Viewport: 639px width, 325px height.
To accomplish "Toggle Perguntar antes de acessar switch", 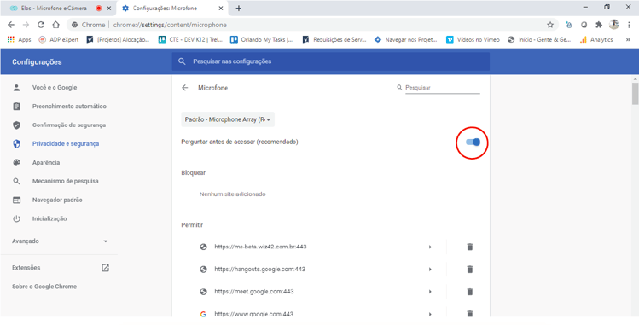I will point(473,142).
